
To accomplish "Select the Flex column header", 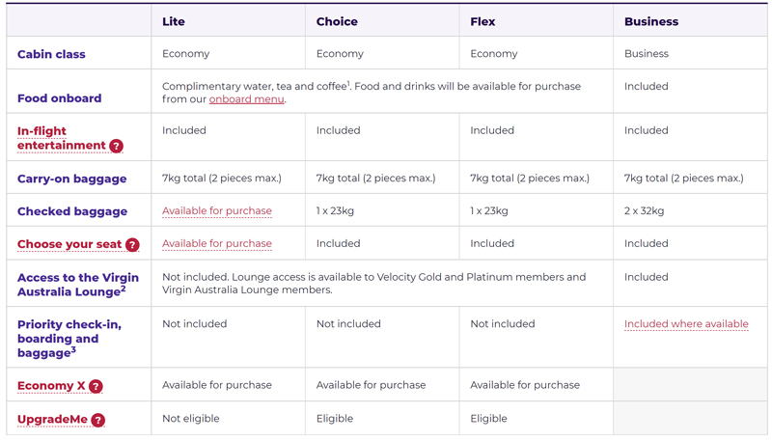I will point(482,21).
